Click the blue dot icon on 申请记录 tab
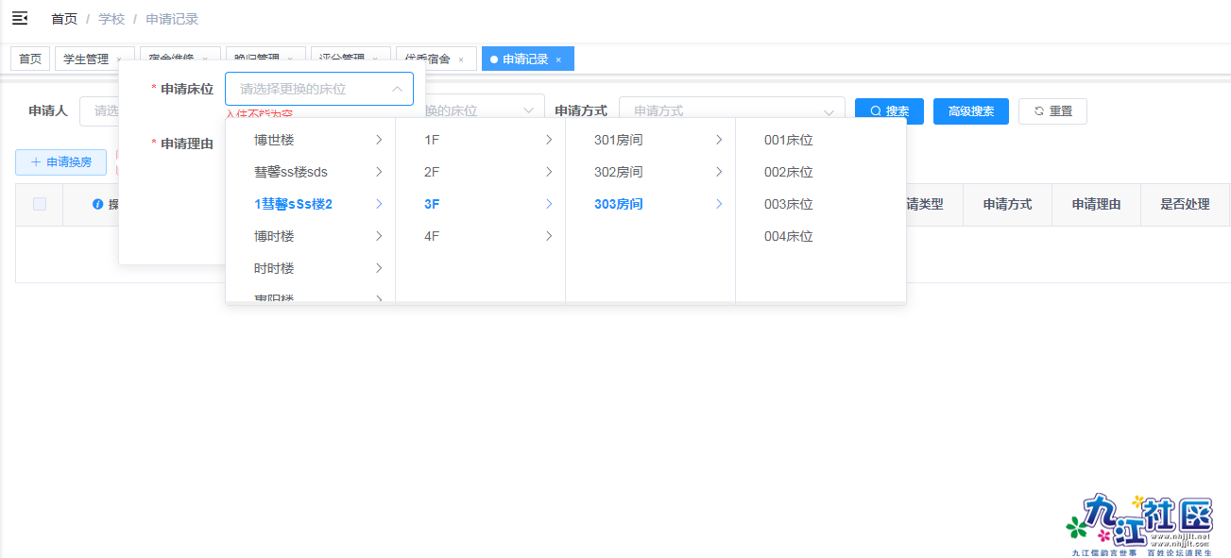Screen dimensions: 1231x558 pos(492,58)
